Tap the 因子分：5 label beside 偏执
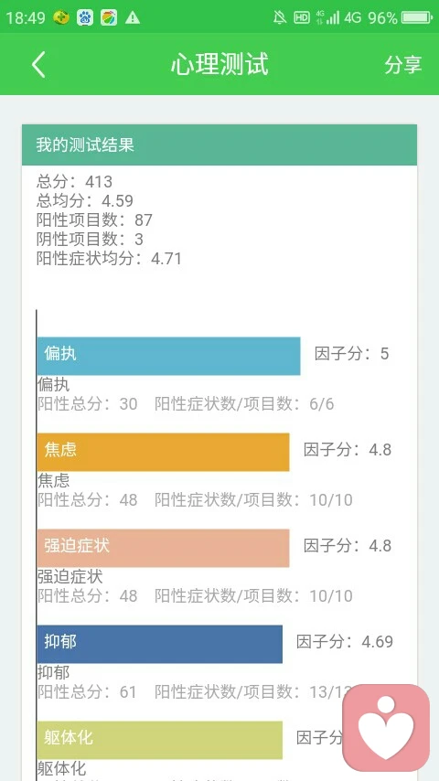 tap(351, 354)
